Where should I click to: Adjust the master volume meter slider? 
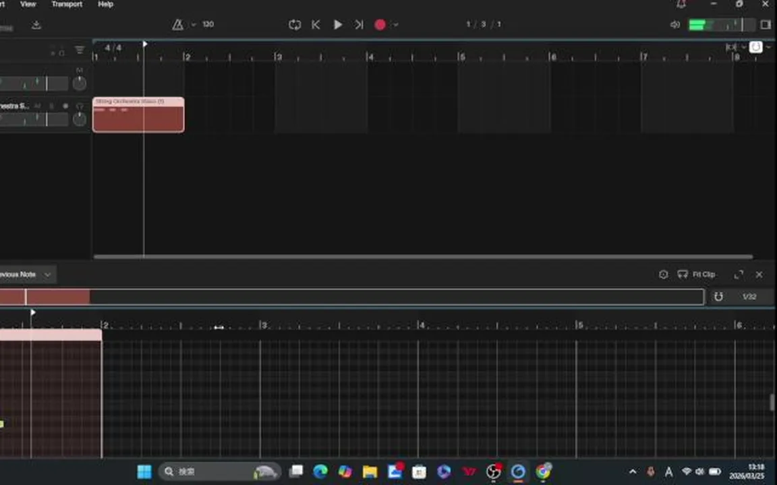coord(722,25)
